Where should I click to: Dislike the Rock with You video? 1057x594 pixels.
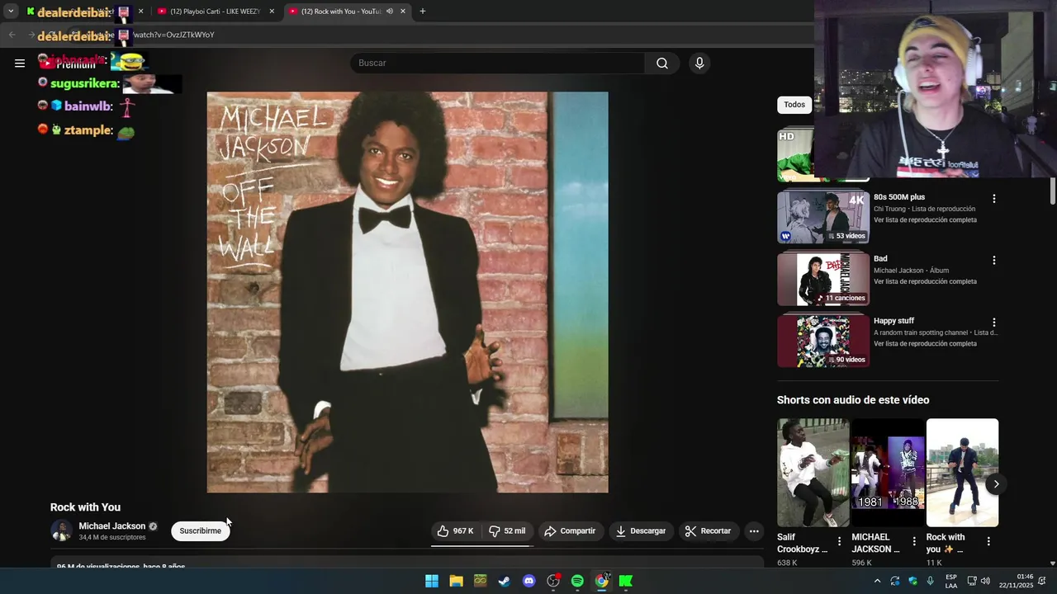click(507, 531)
